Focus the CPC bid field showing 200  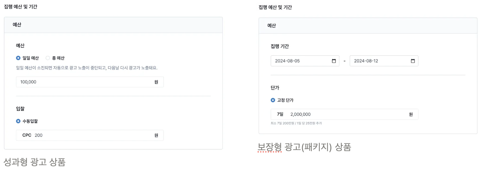coord(91,135)
